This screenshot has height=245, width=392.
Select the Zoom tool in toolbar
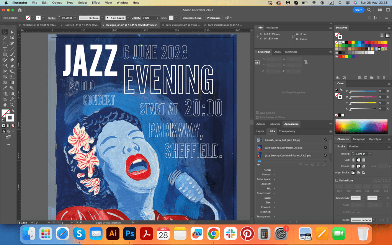click(x=12, y=105)
